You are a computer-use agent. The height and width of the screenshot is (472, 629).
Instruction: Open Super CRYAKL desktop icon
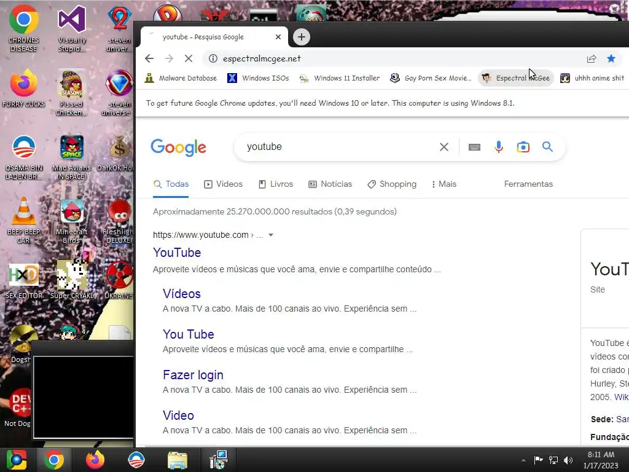click(x=72, y=280)
